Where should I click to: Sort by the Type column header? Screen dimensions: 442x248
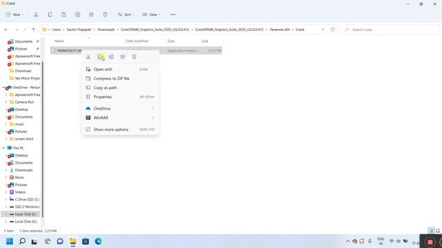(171, 41)
